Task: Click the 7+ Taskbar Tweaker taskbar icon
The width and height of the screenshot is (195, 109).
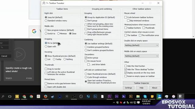Action: [x=181, y=96]
